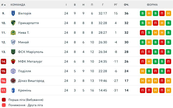Click the red position 14 rank badge
This screenshot has height=108, width=173.
[x=3, y=61]
